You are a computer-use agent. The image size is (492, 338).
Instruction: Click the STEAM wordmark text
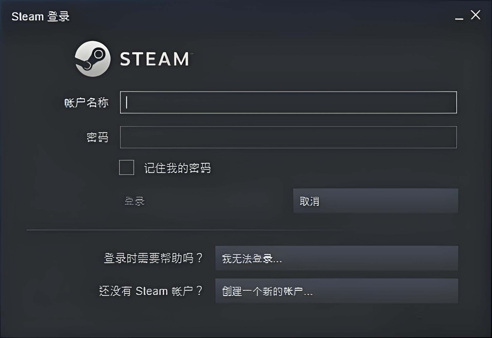pos(155,59)
